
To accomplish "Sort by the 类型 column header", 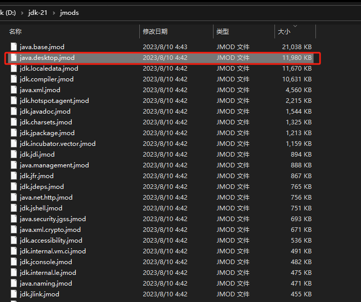I will [x=223, y=32].
